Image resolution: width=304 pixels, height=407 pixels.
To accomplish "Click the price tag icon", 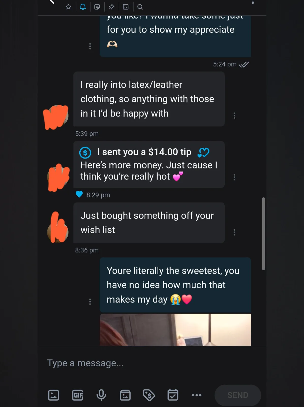I will [x=149, y=395].
